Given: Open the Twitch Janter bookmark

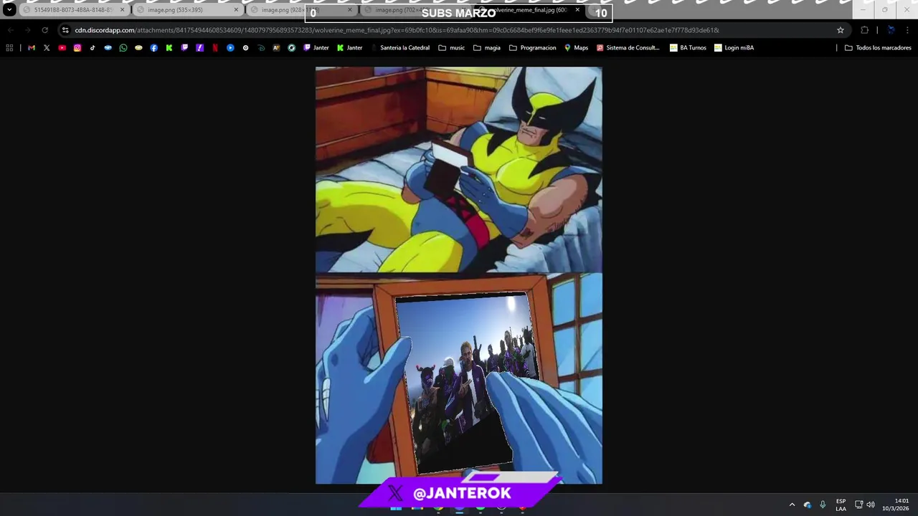Looking at the screenshot, I should (316, 48).
